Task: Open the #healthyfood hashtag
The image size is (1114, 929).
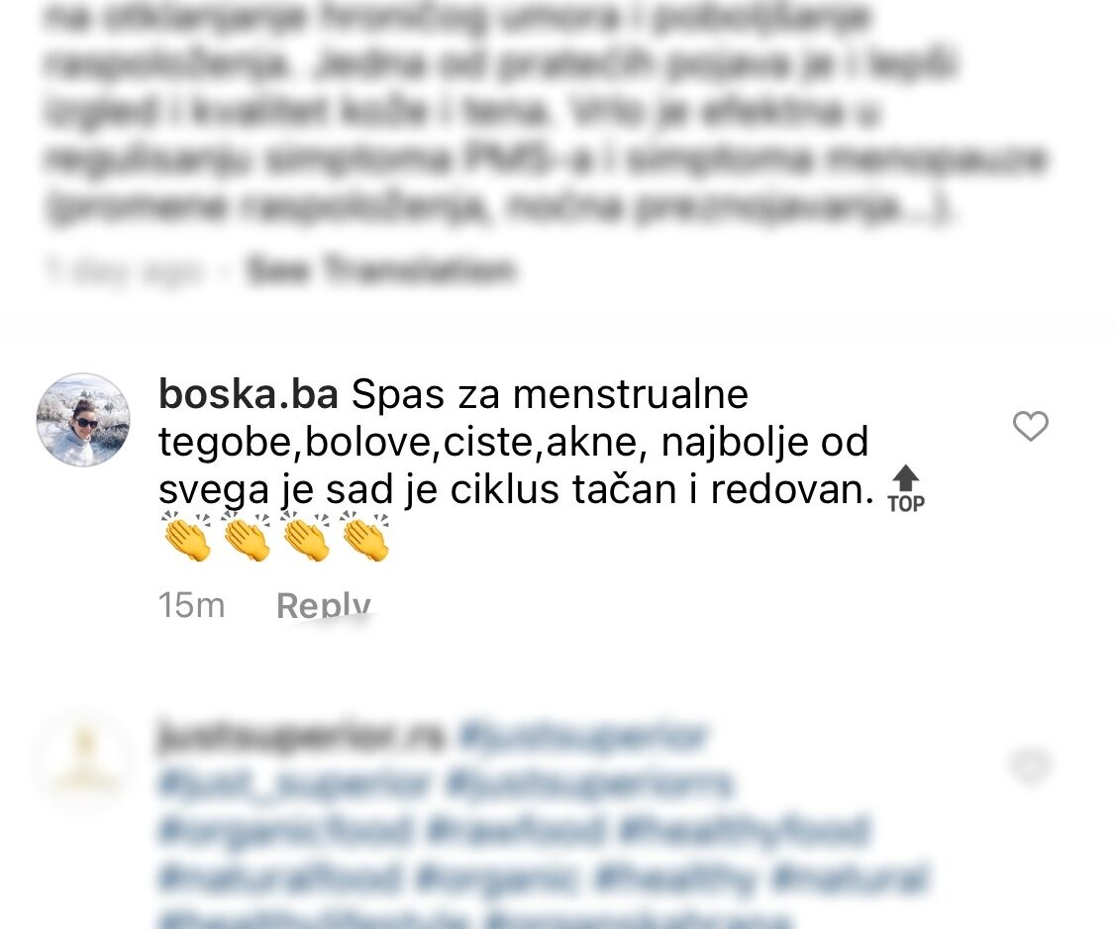Action: 745,831
